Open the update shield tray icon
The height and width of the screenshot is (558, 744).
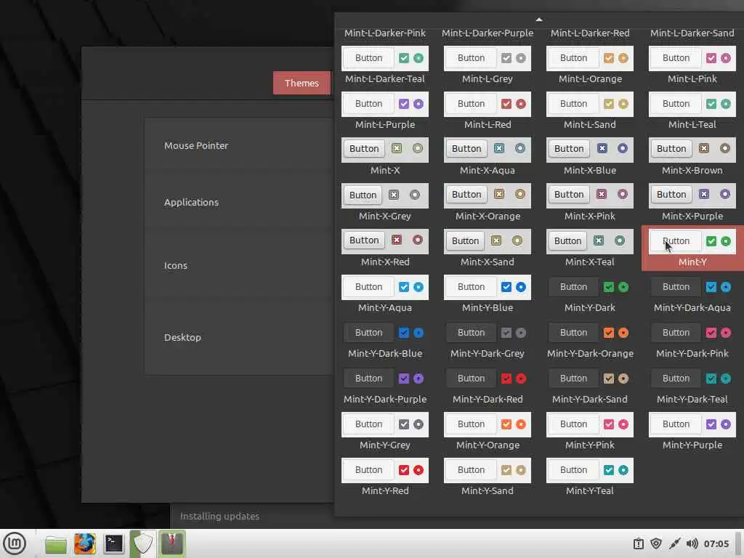656,543
